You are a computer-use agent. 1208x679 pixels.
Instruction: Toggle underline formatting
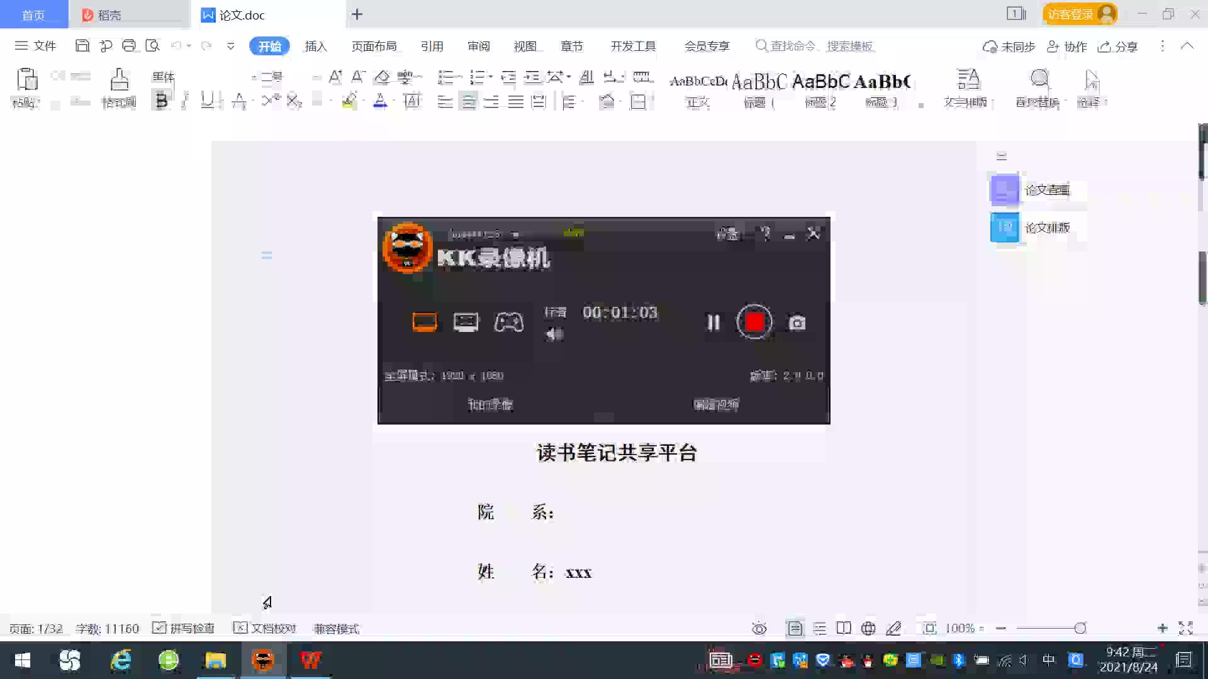(x=207, y=101)
